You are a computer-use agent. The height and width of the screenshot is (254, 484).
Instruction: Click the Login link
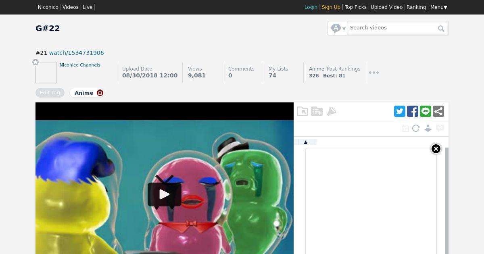coord(311,7)
